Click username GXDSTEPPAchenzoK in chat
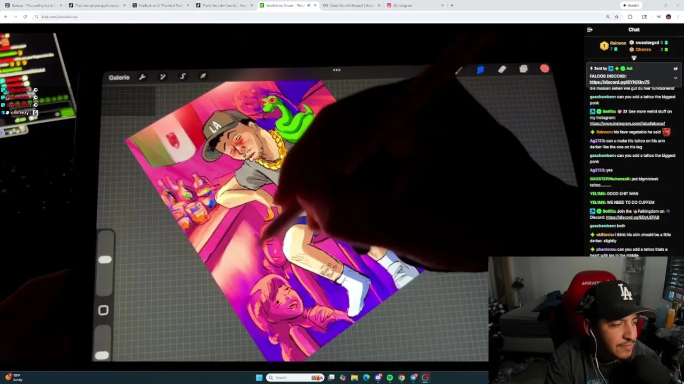Image resolution: width=684 pixels, height=384 pixels. pos(610,179)
